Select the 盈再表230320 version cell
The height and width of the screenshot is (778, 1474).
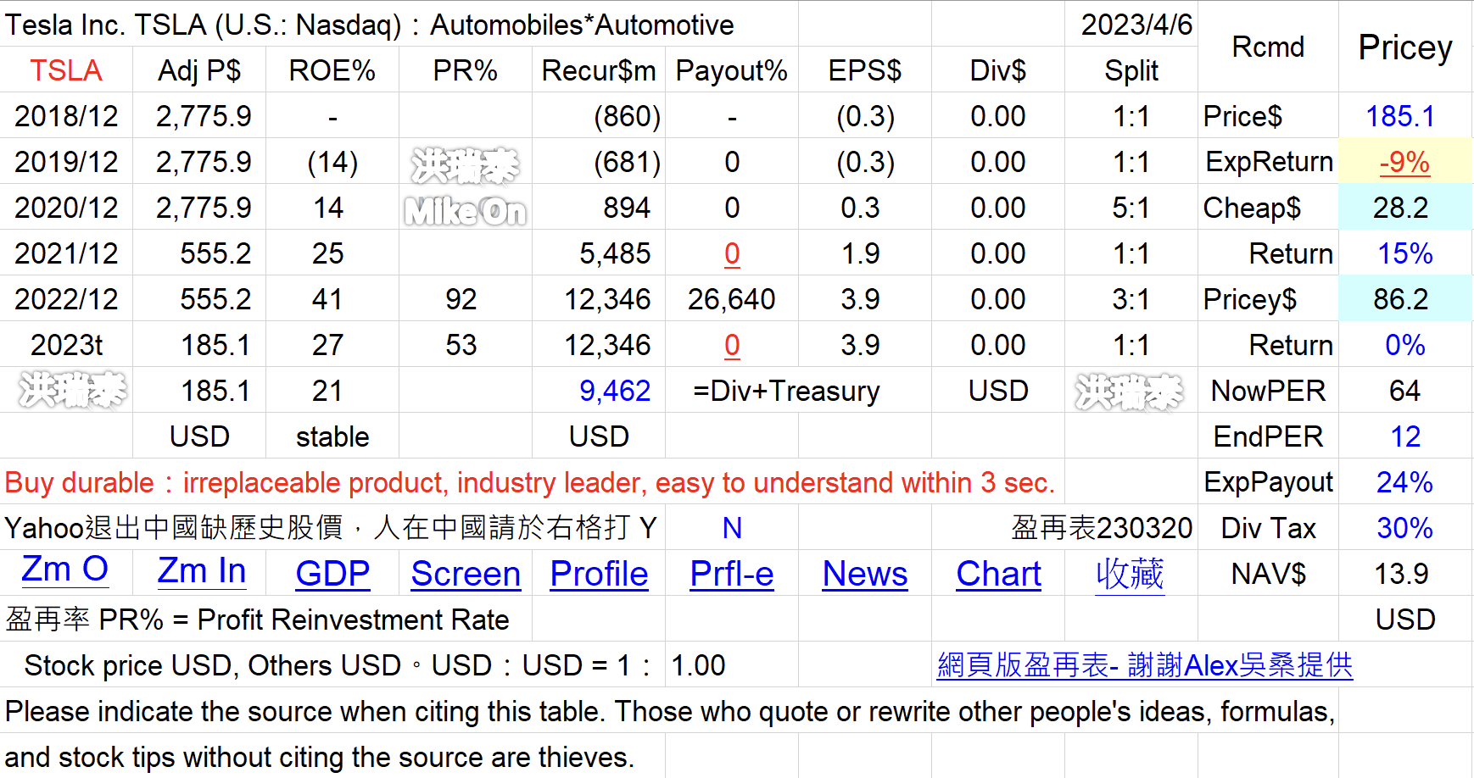tap(1102, 528)
